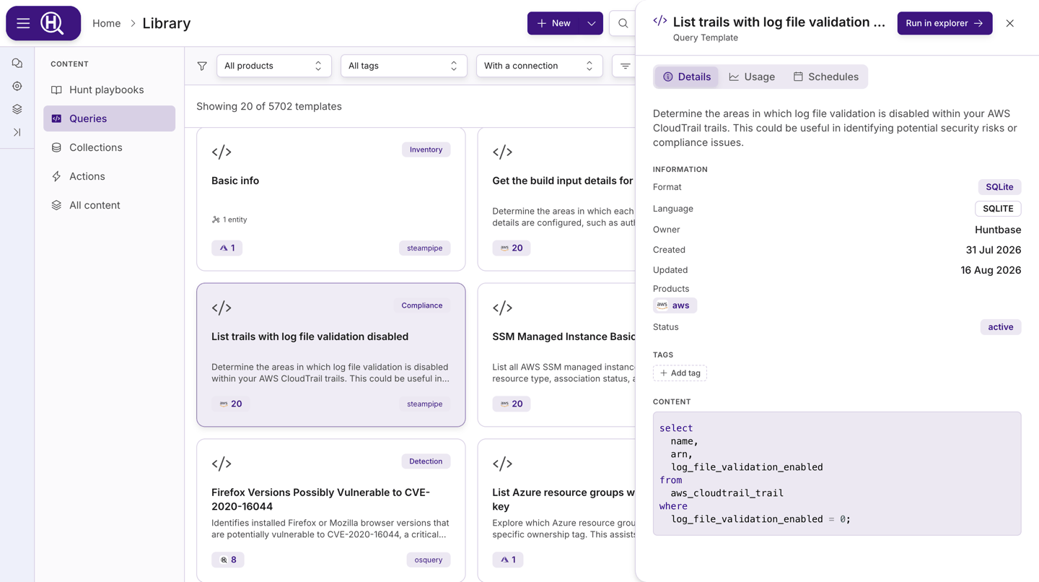Image resolution: width=1039 pixels, height=582 pixels.
Task: Click the layers icon in left rail
Action: (x=17, y=109)
